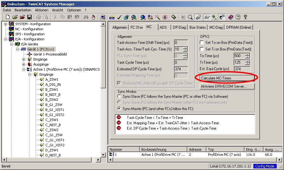Click the New document toolbar icon
This screenshot has width=284, height=170.
point(8,17)
